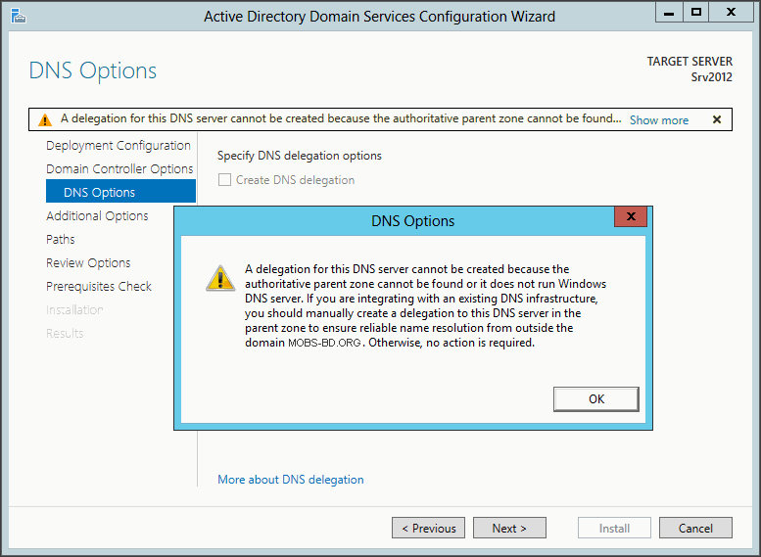Expand warning text with Show more
Image resolution: width=761 pixels, height=557 pixels.
point(658,120)
